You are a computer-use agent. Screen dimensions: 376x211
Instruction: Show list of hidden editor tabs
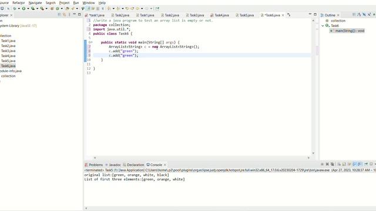pos(288,15)
